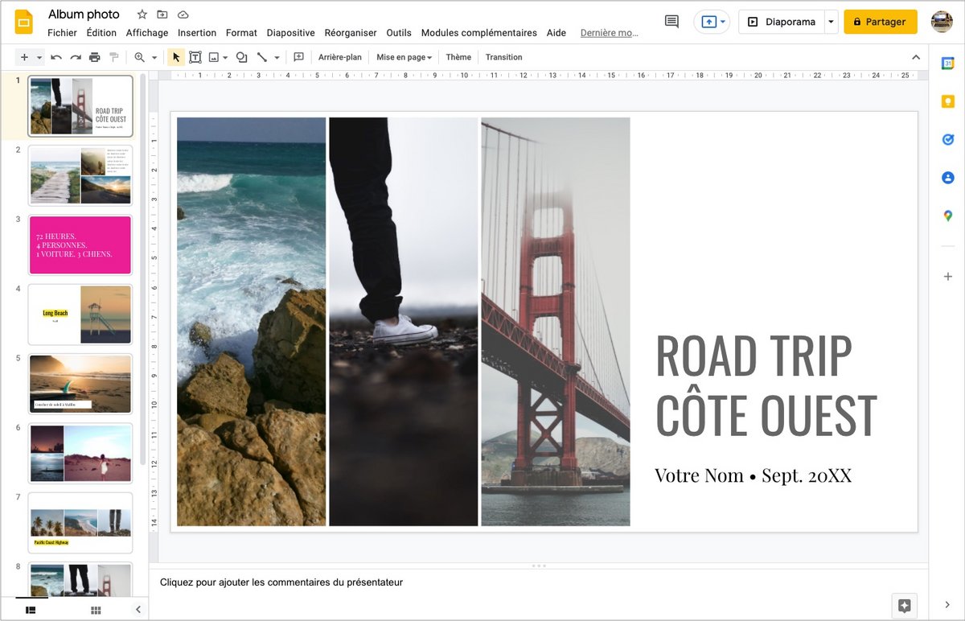Print the presentation

coord(95,57)
